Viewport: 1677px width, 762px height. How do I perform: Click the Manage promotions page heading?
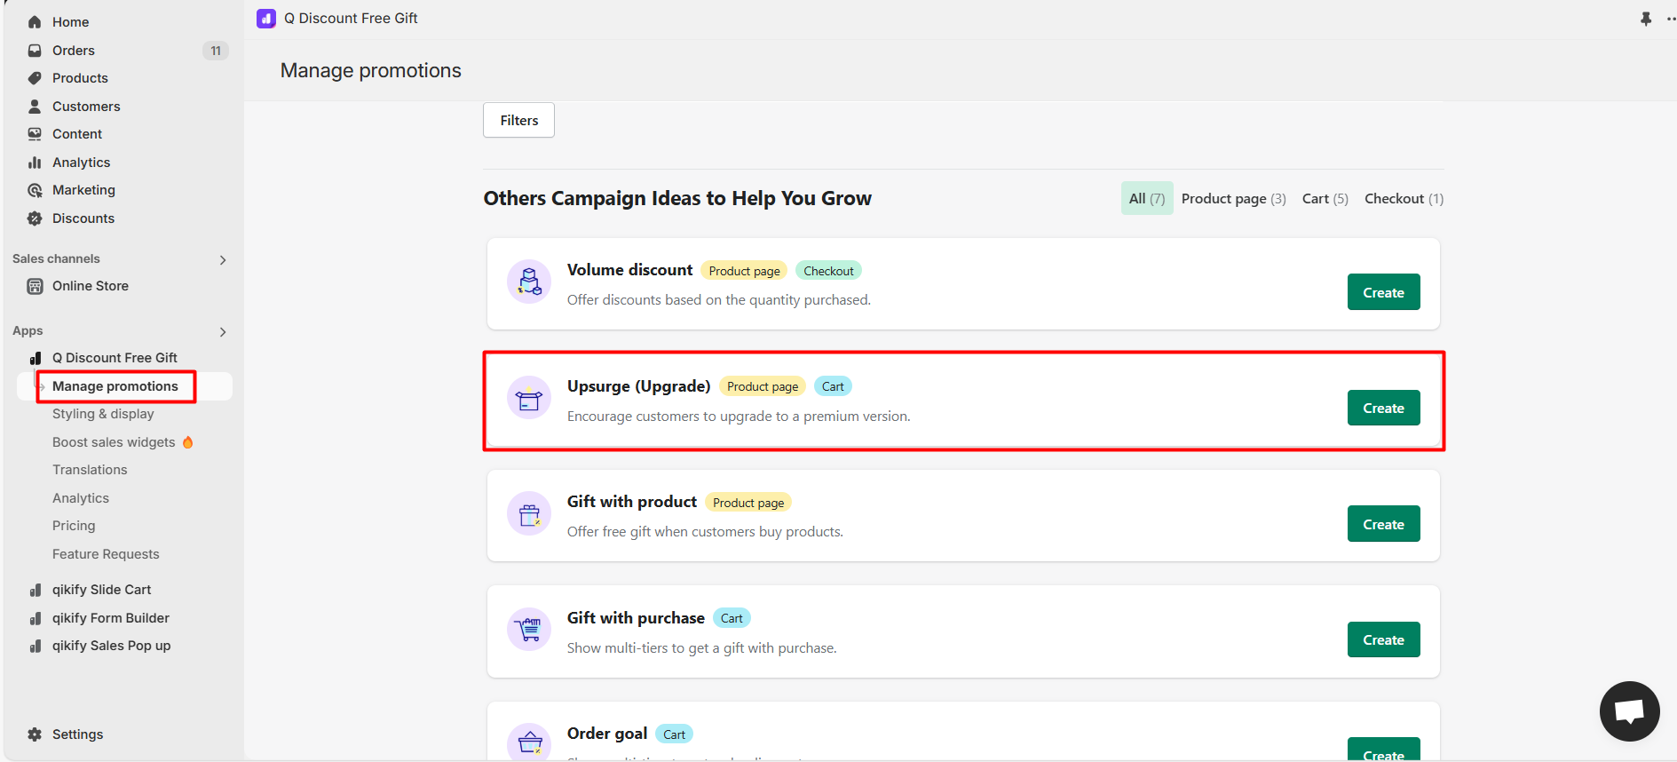click(x=371, y=70)
